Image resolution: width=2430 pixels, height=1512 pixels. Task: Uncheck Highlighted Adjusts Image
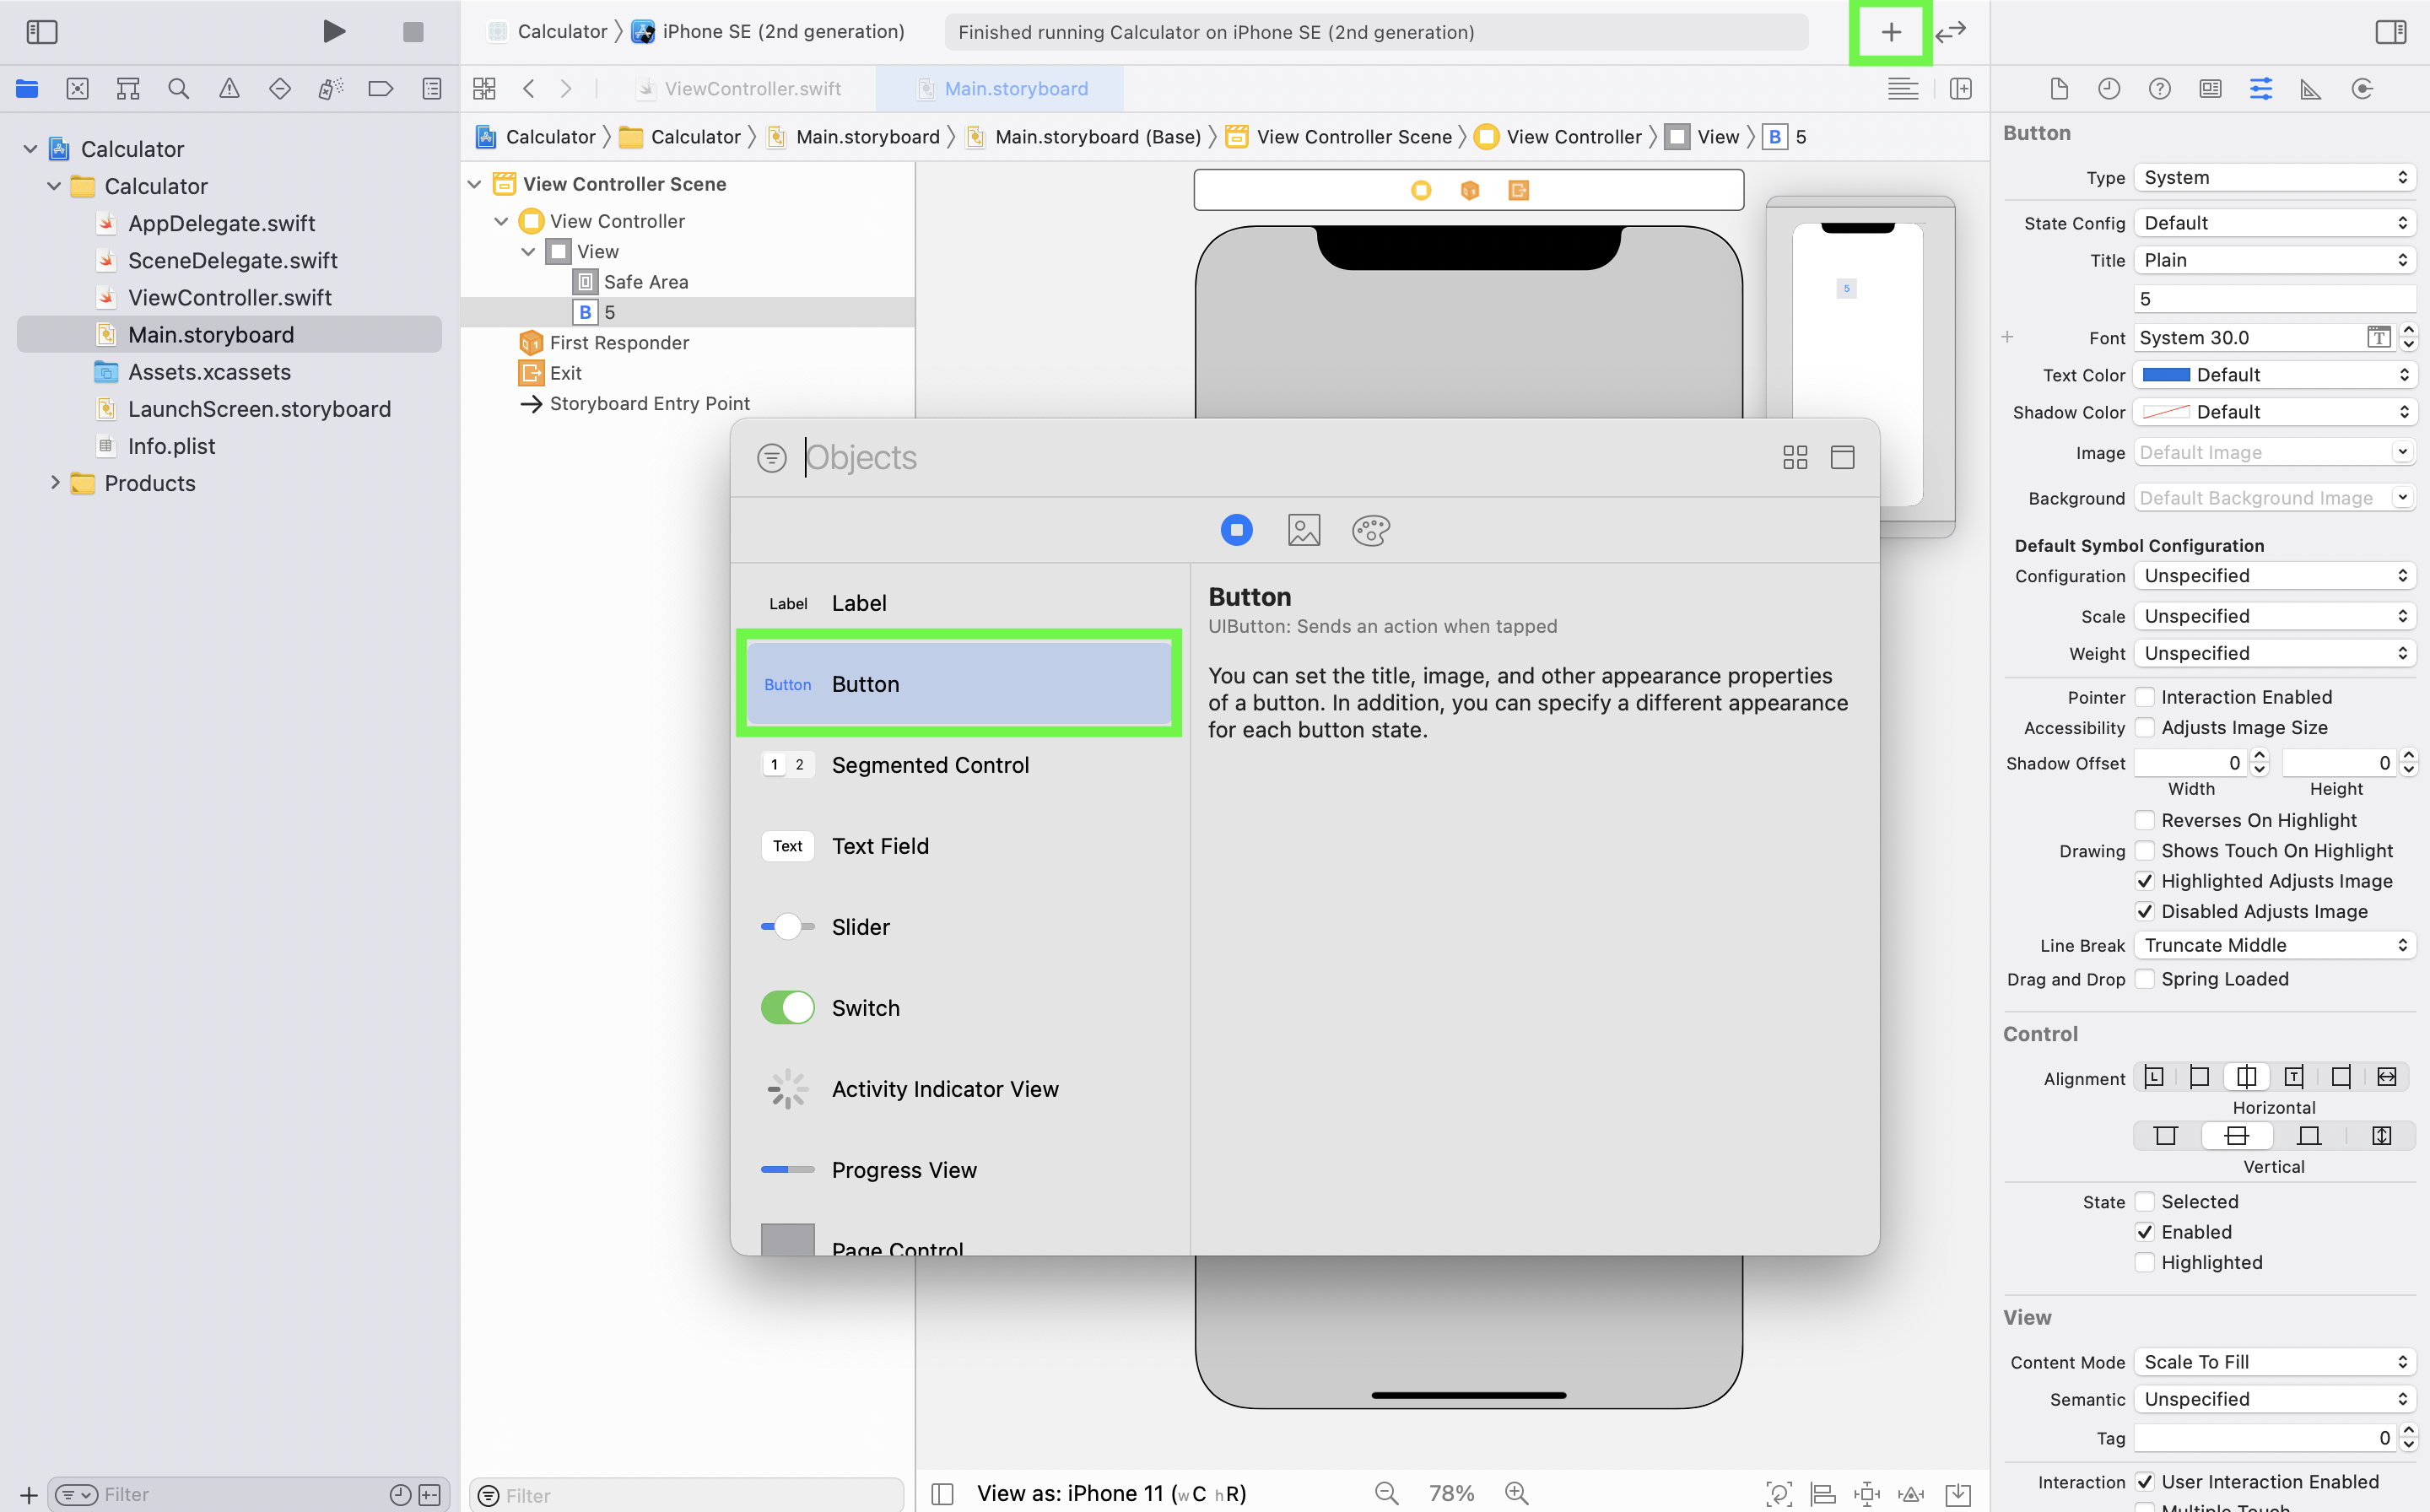2145,881
